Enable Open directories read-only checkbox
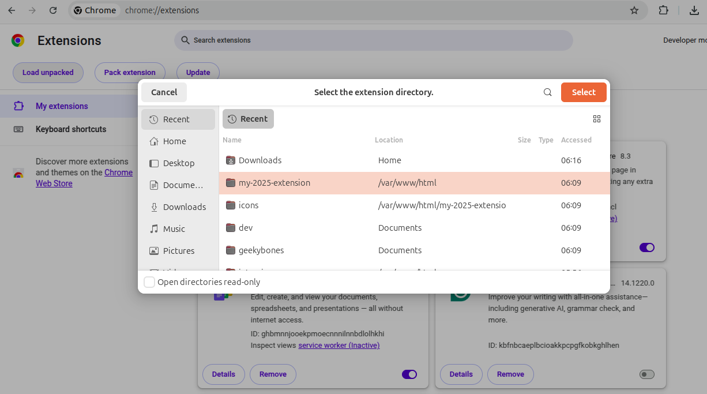707x394 pixels. pyautogui.click(x=149, y=282)
